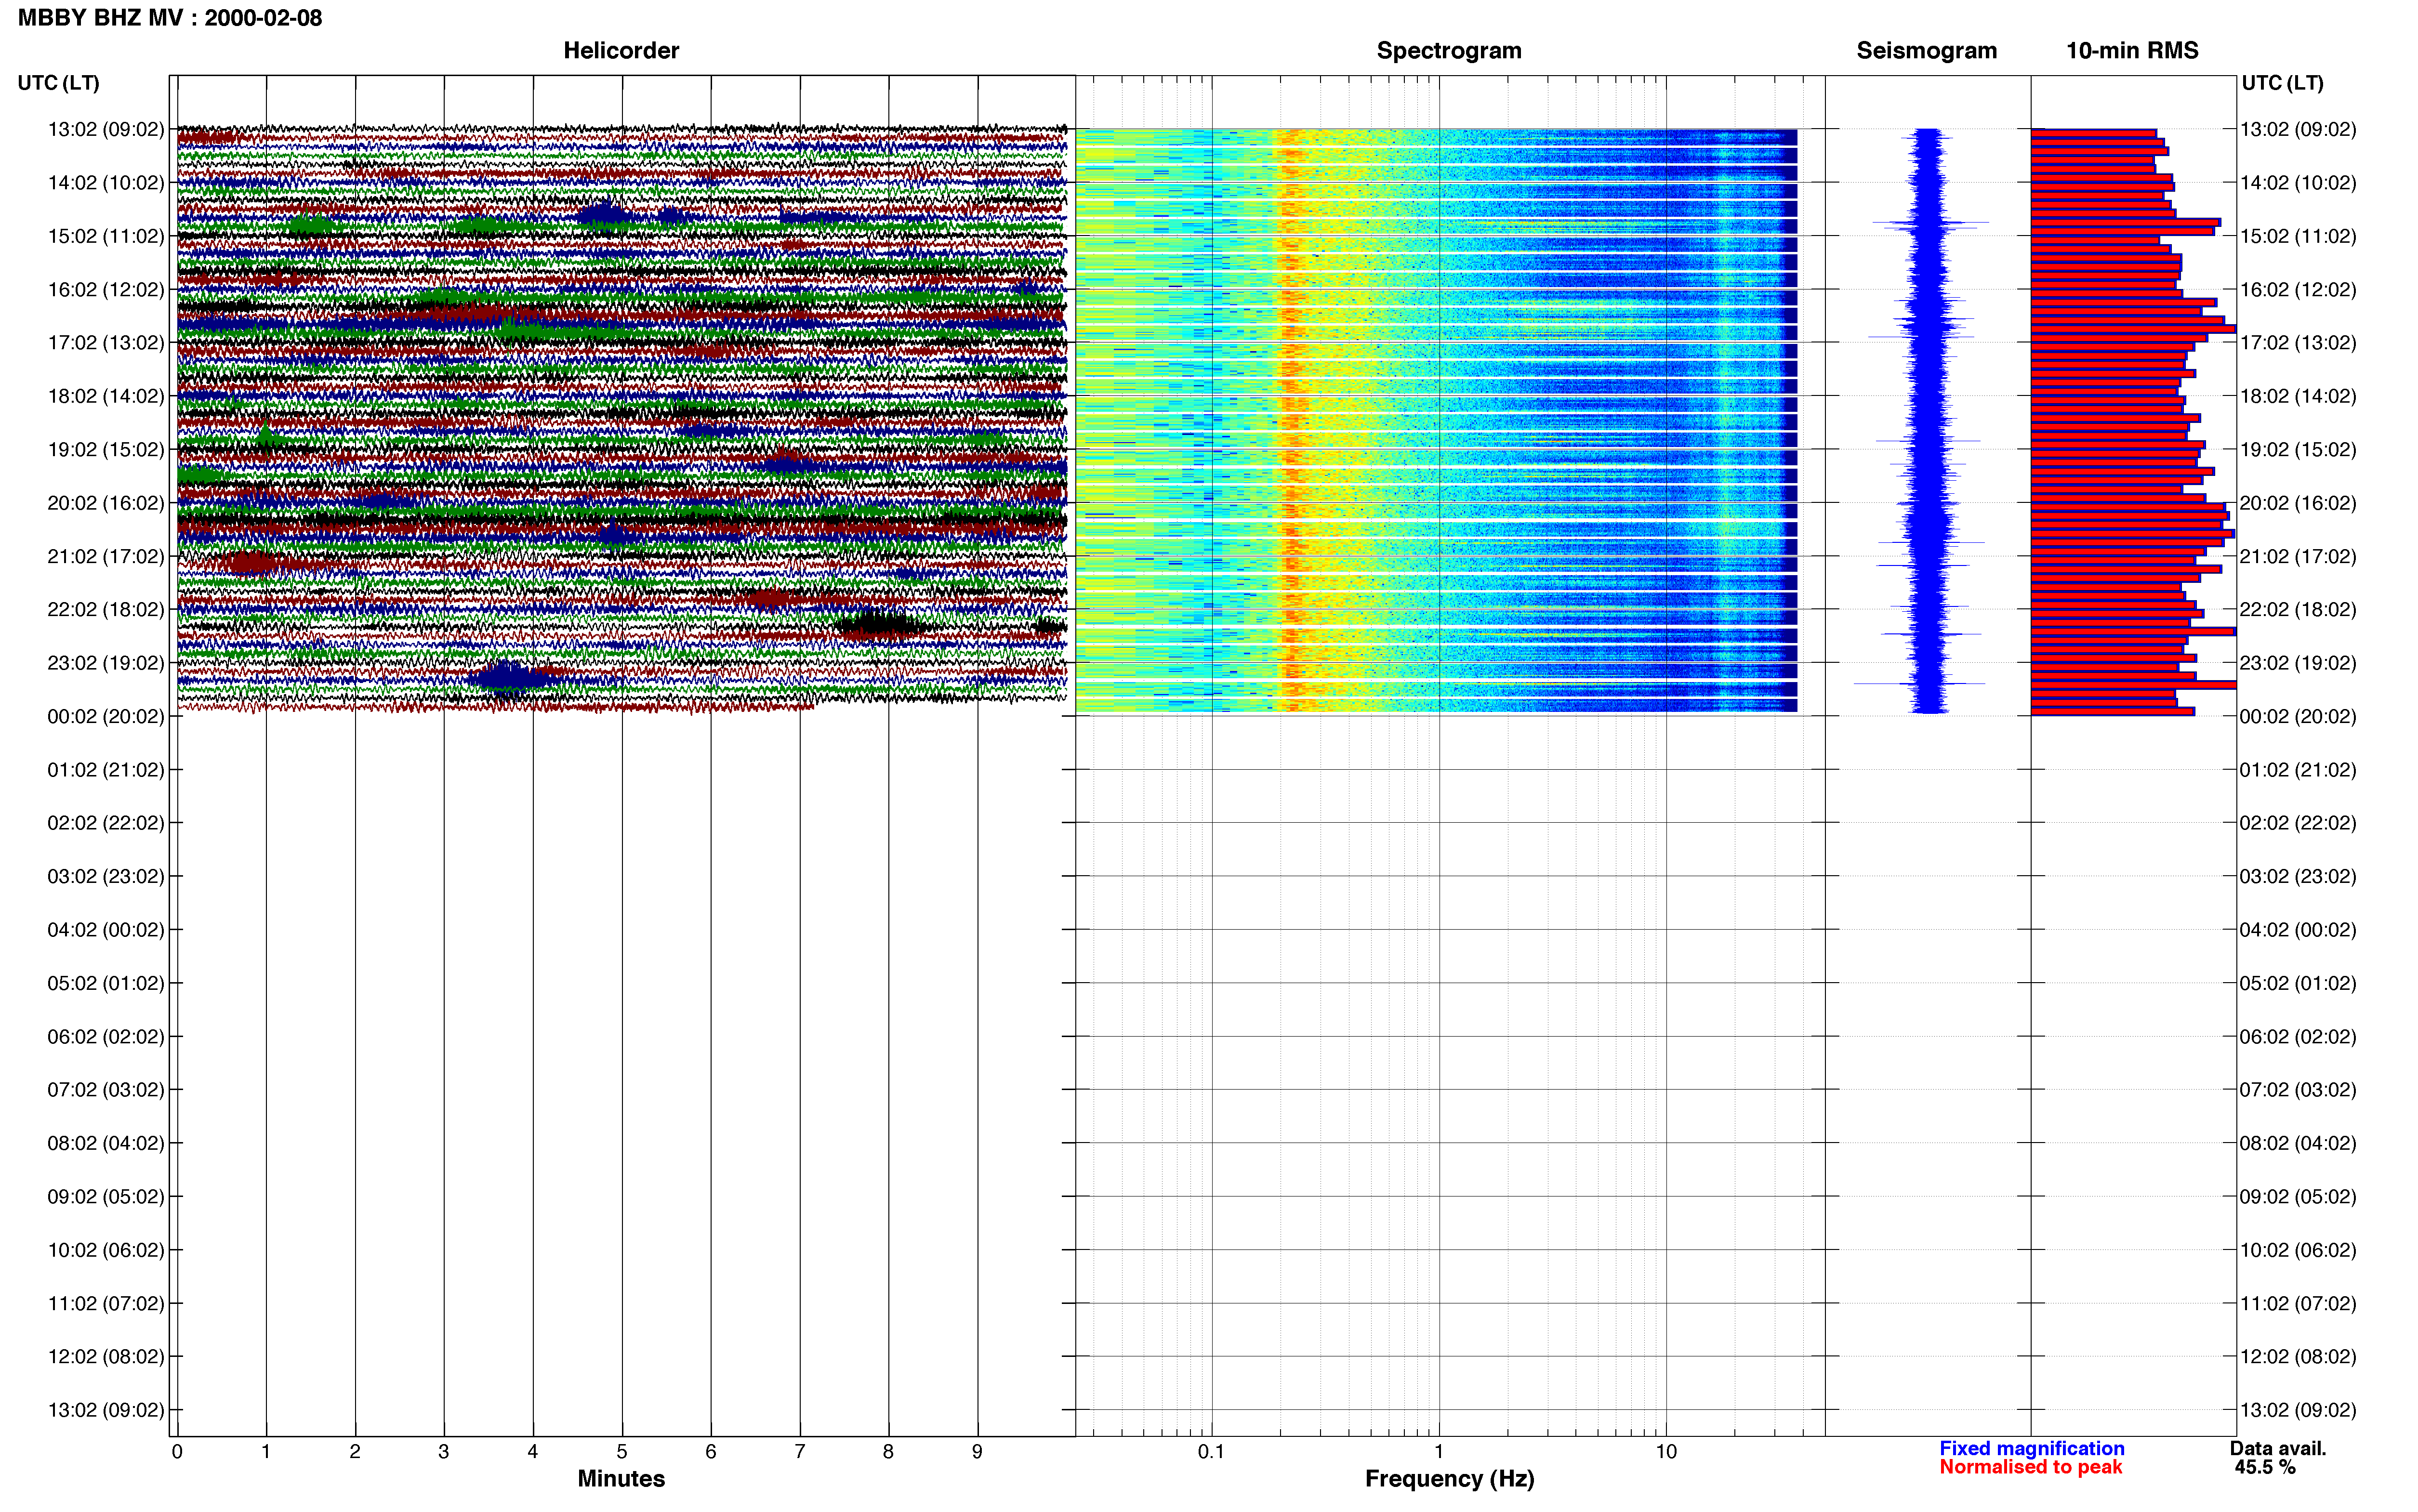Screen dimensions: 2418x1512
Task: Click the left '12:02 (08:02)' time label
Action: [106, 1357]
